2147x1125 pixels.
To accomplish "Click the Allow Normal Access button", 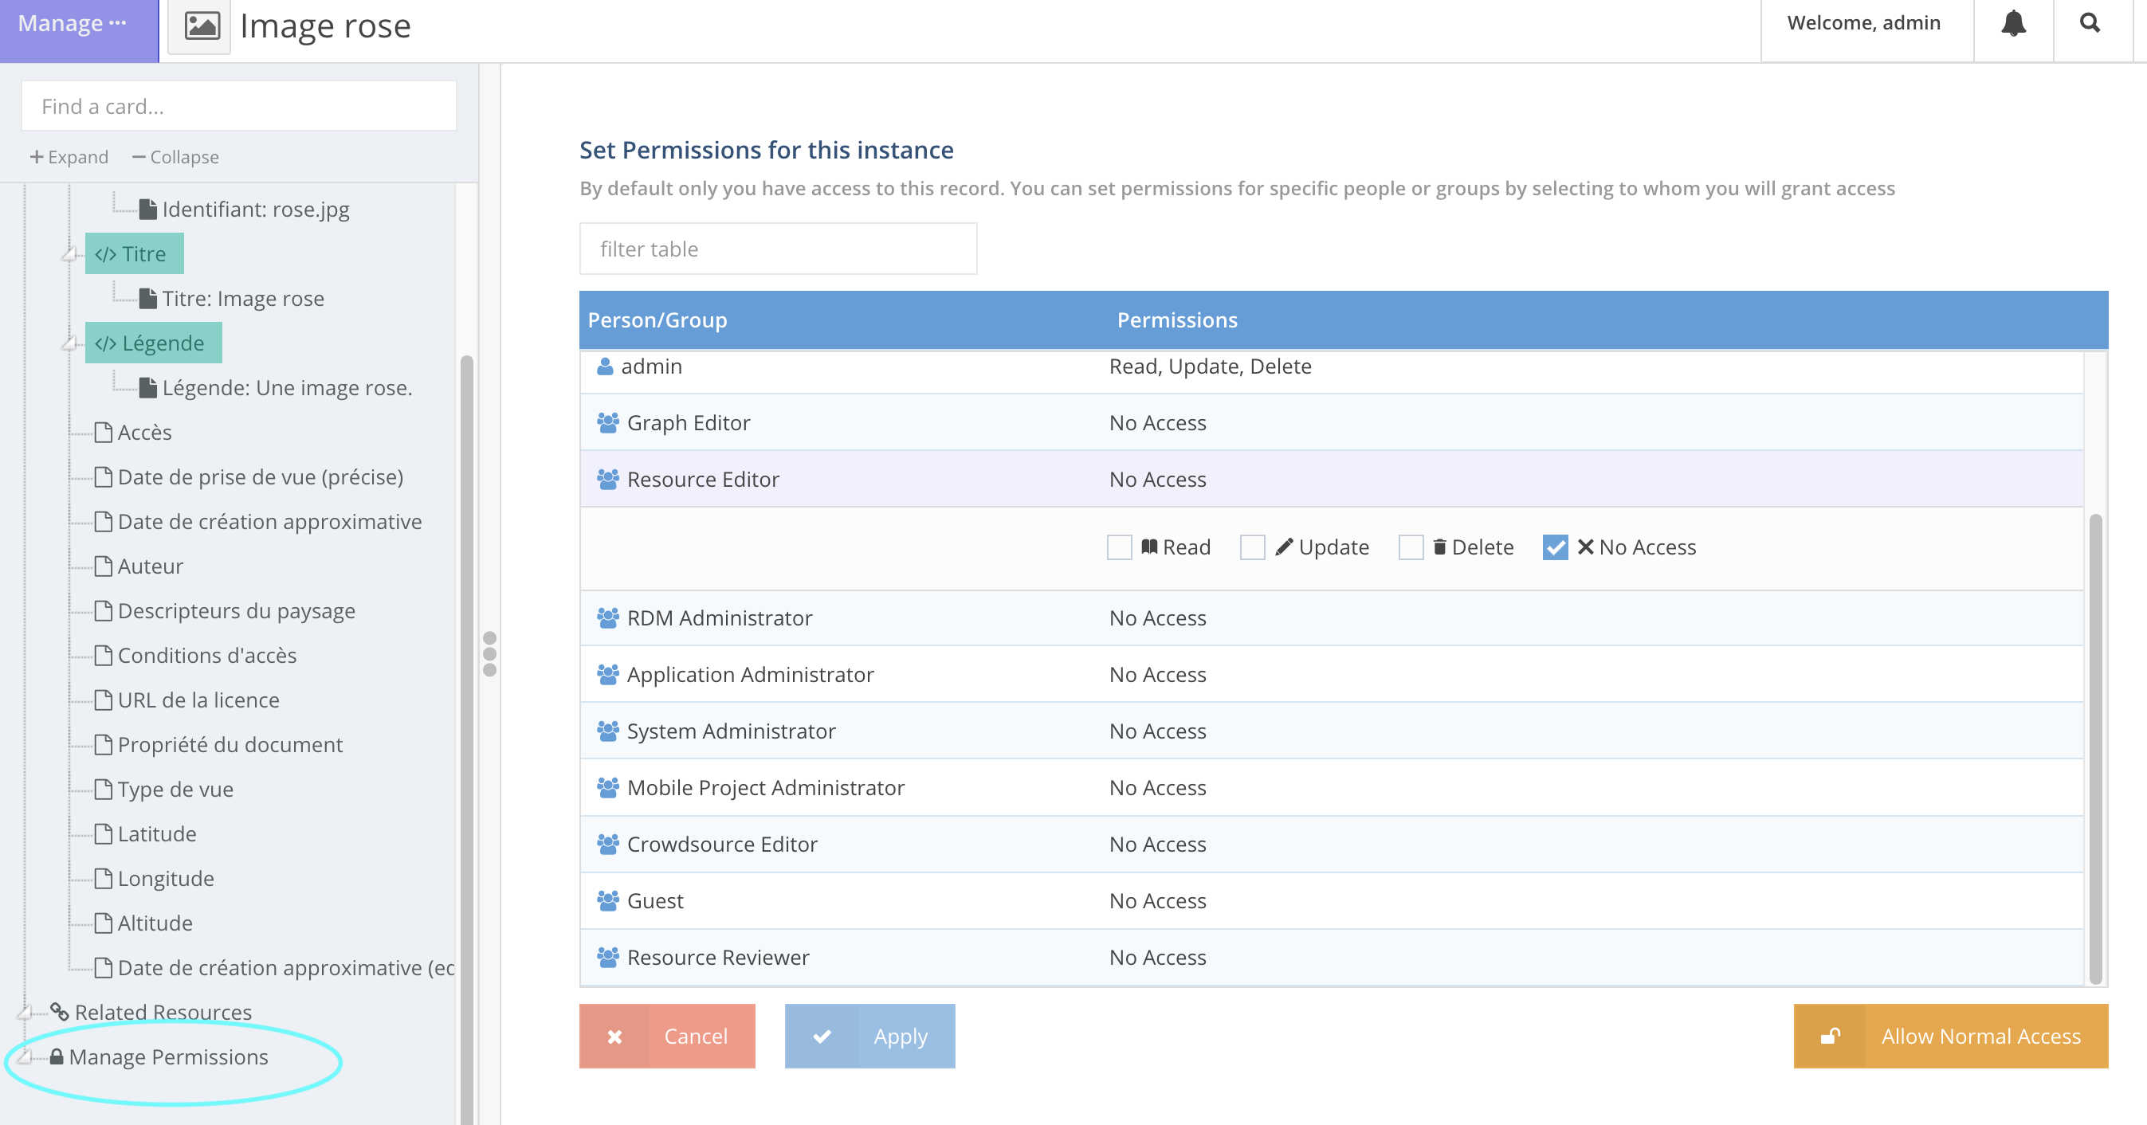I will pos(1949,1036).
